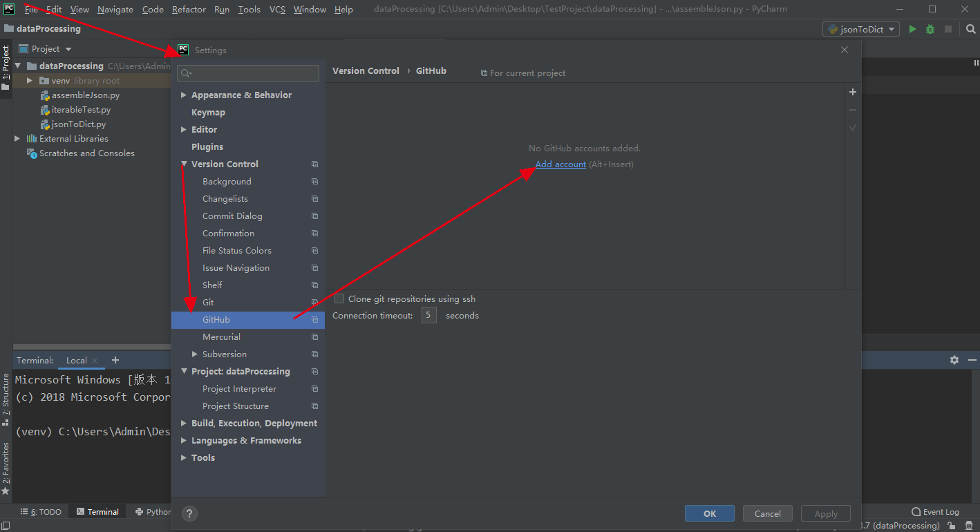Open the VCS menu

277,10
